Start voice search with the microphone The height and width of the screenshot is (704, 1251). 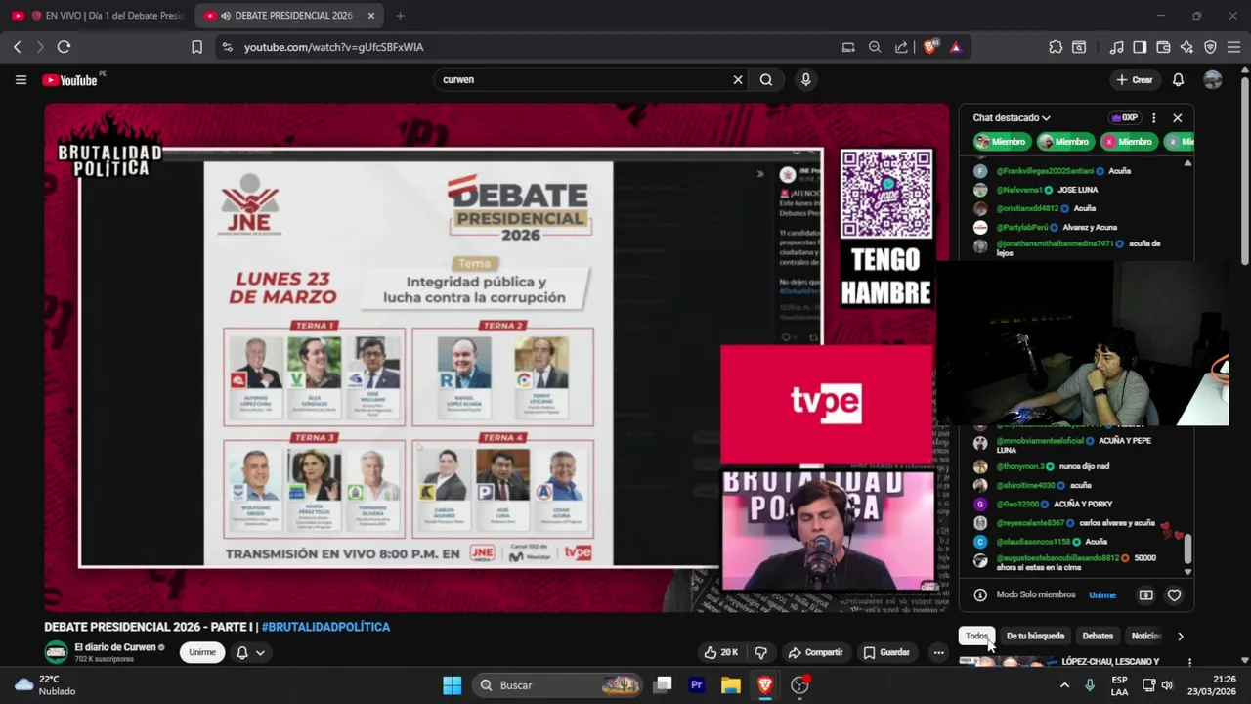click(x=805, y=80)
